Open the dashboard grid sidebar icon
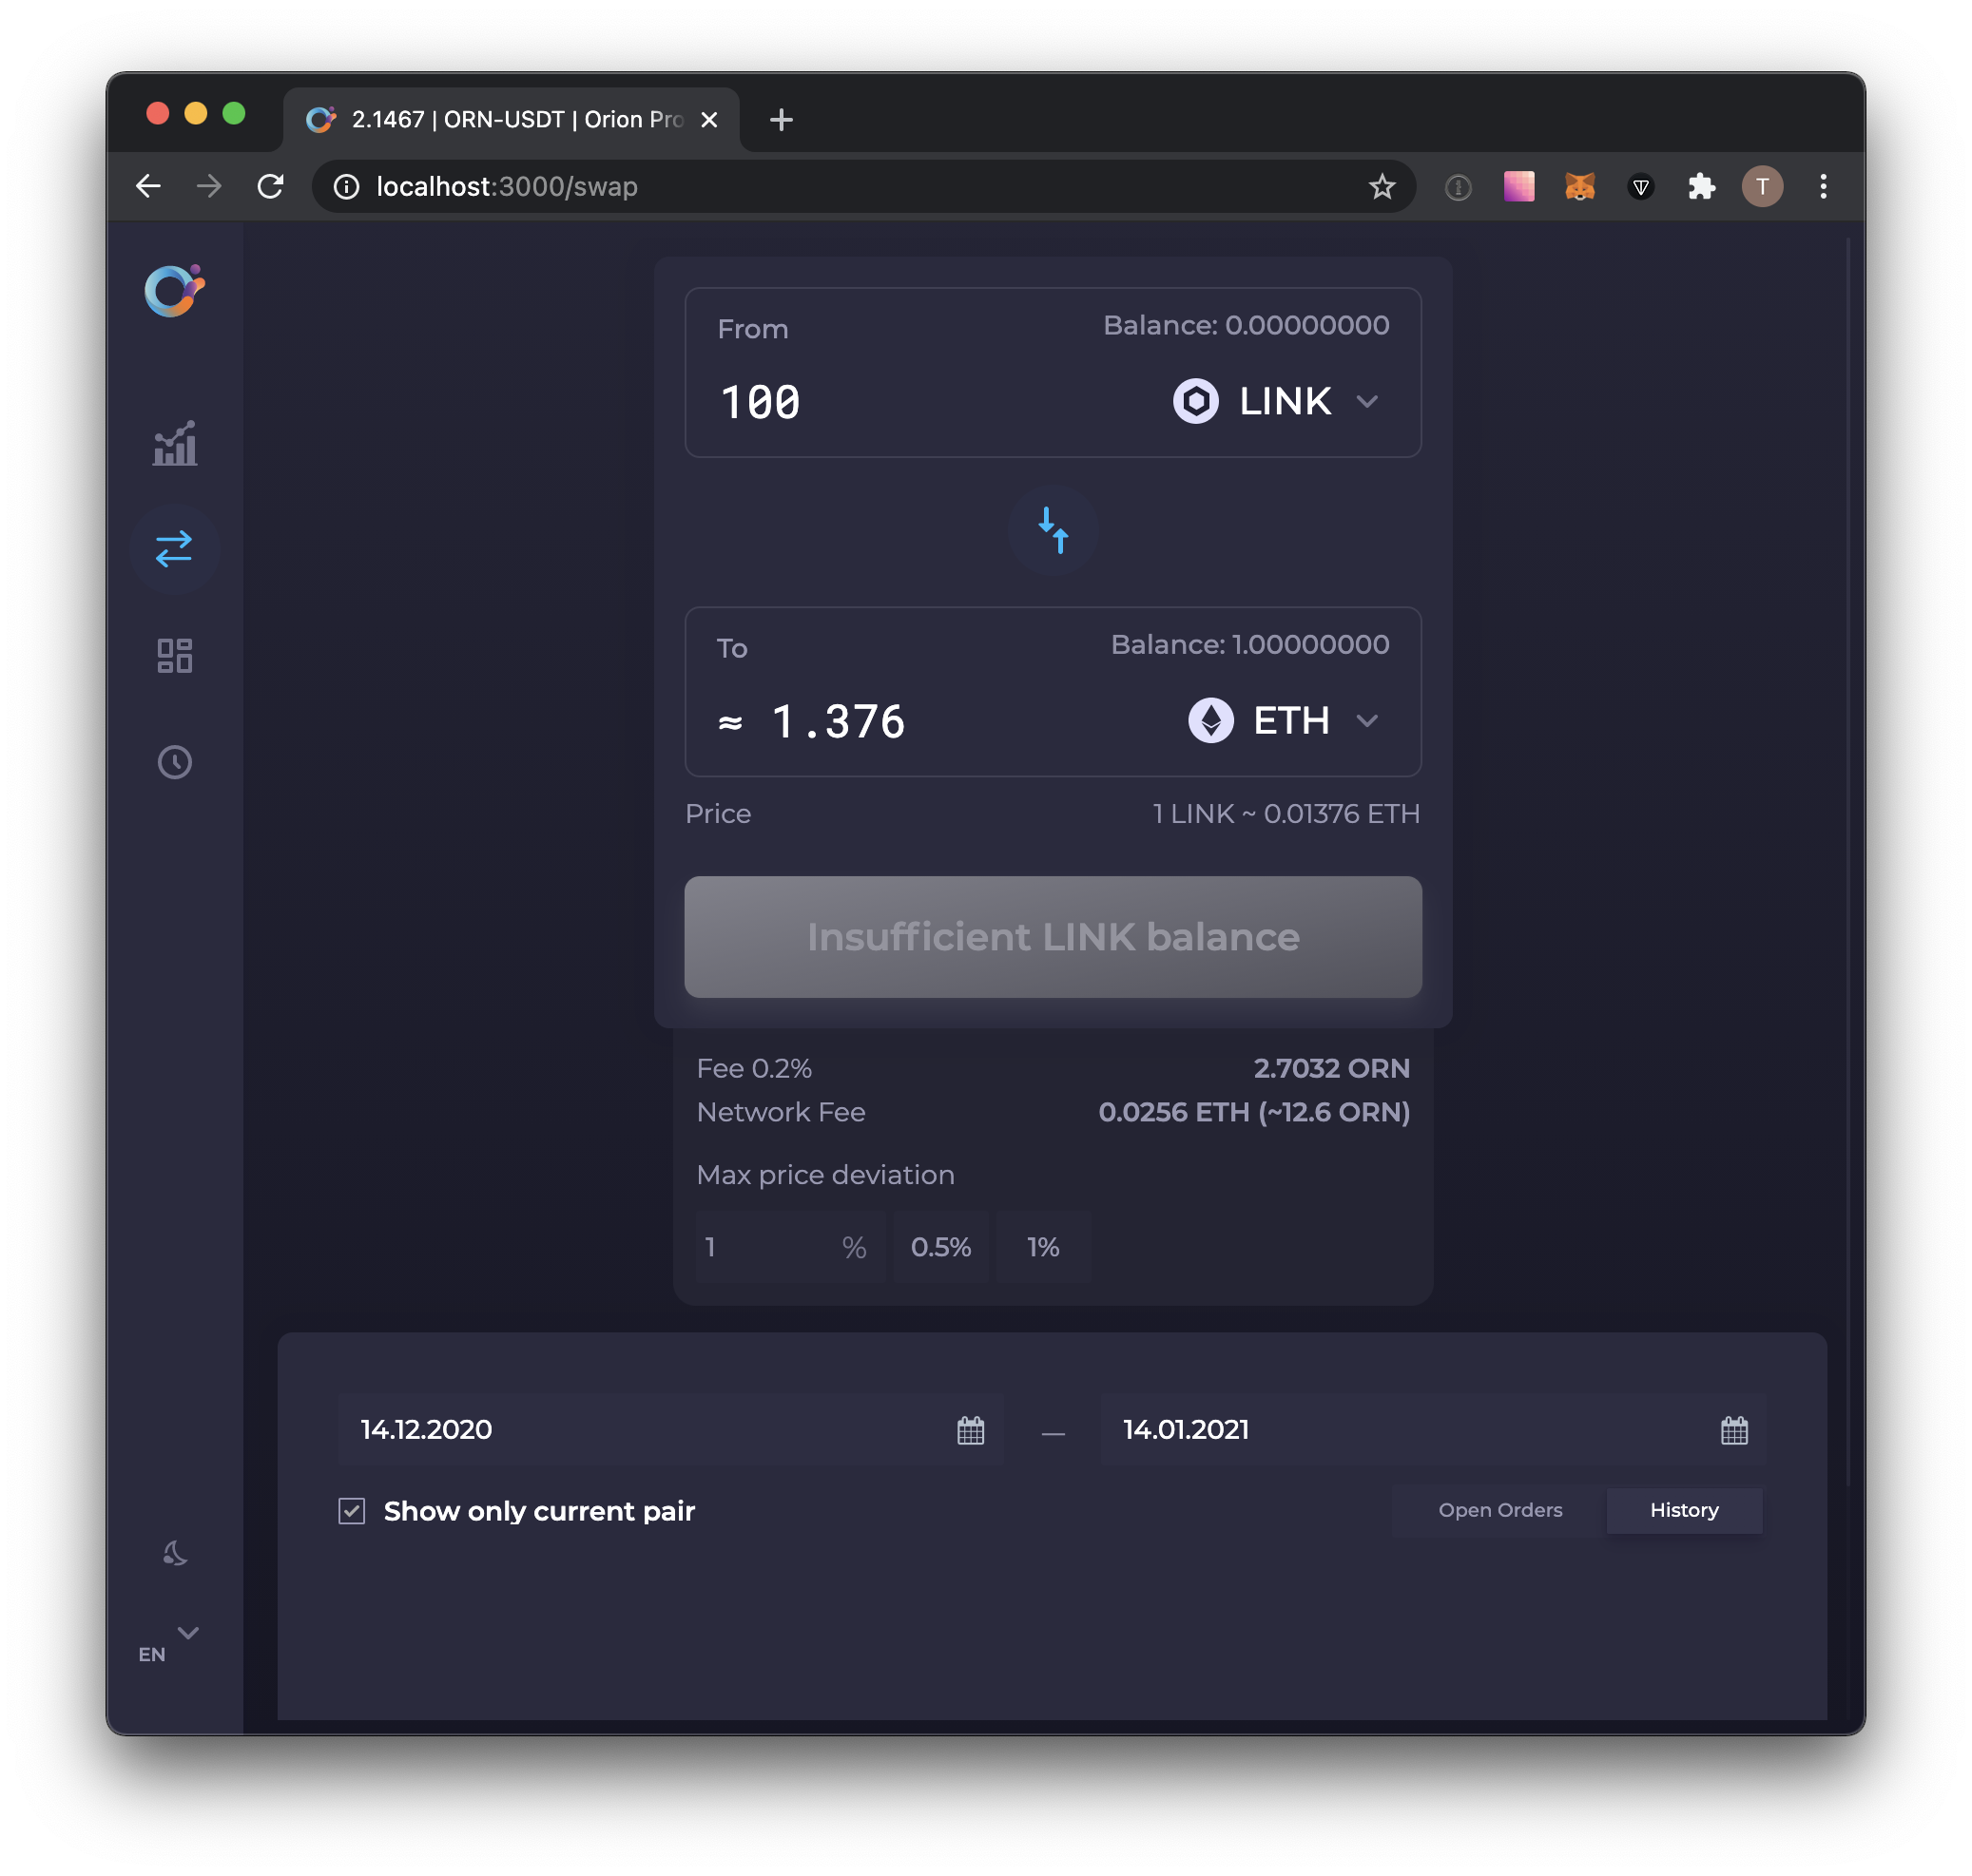The height and width of the screenshot is (1876, 1972). tap(174, 656)
